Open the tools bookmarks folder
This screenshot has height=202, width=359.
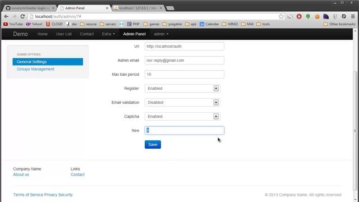coord(263,24)
